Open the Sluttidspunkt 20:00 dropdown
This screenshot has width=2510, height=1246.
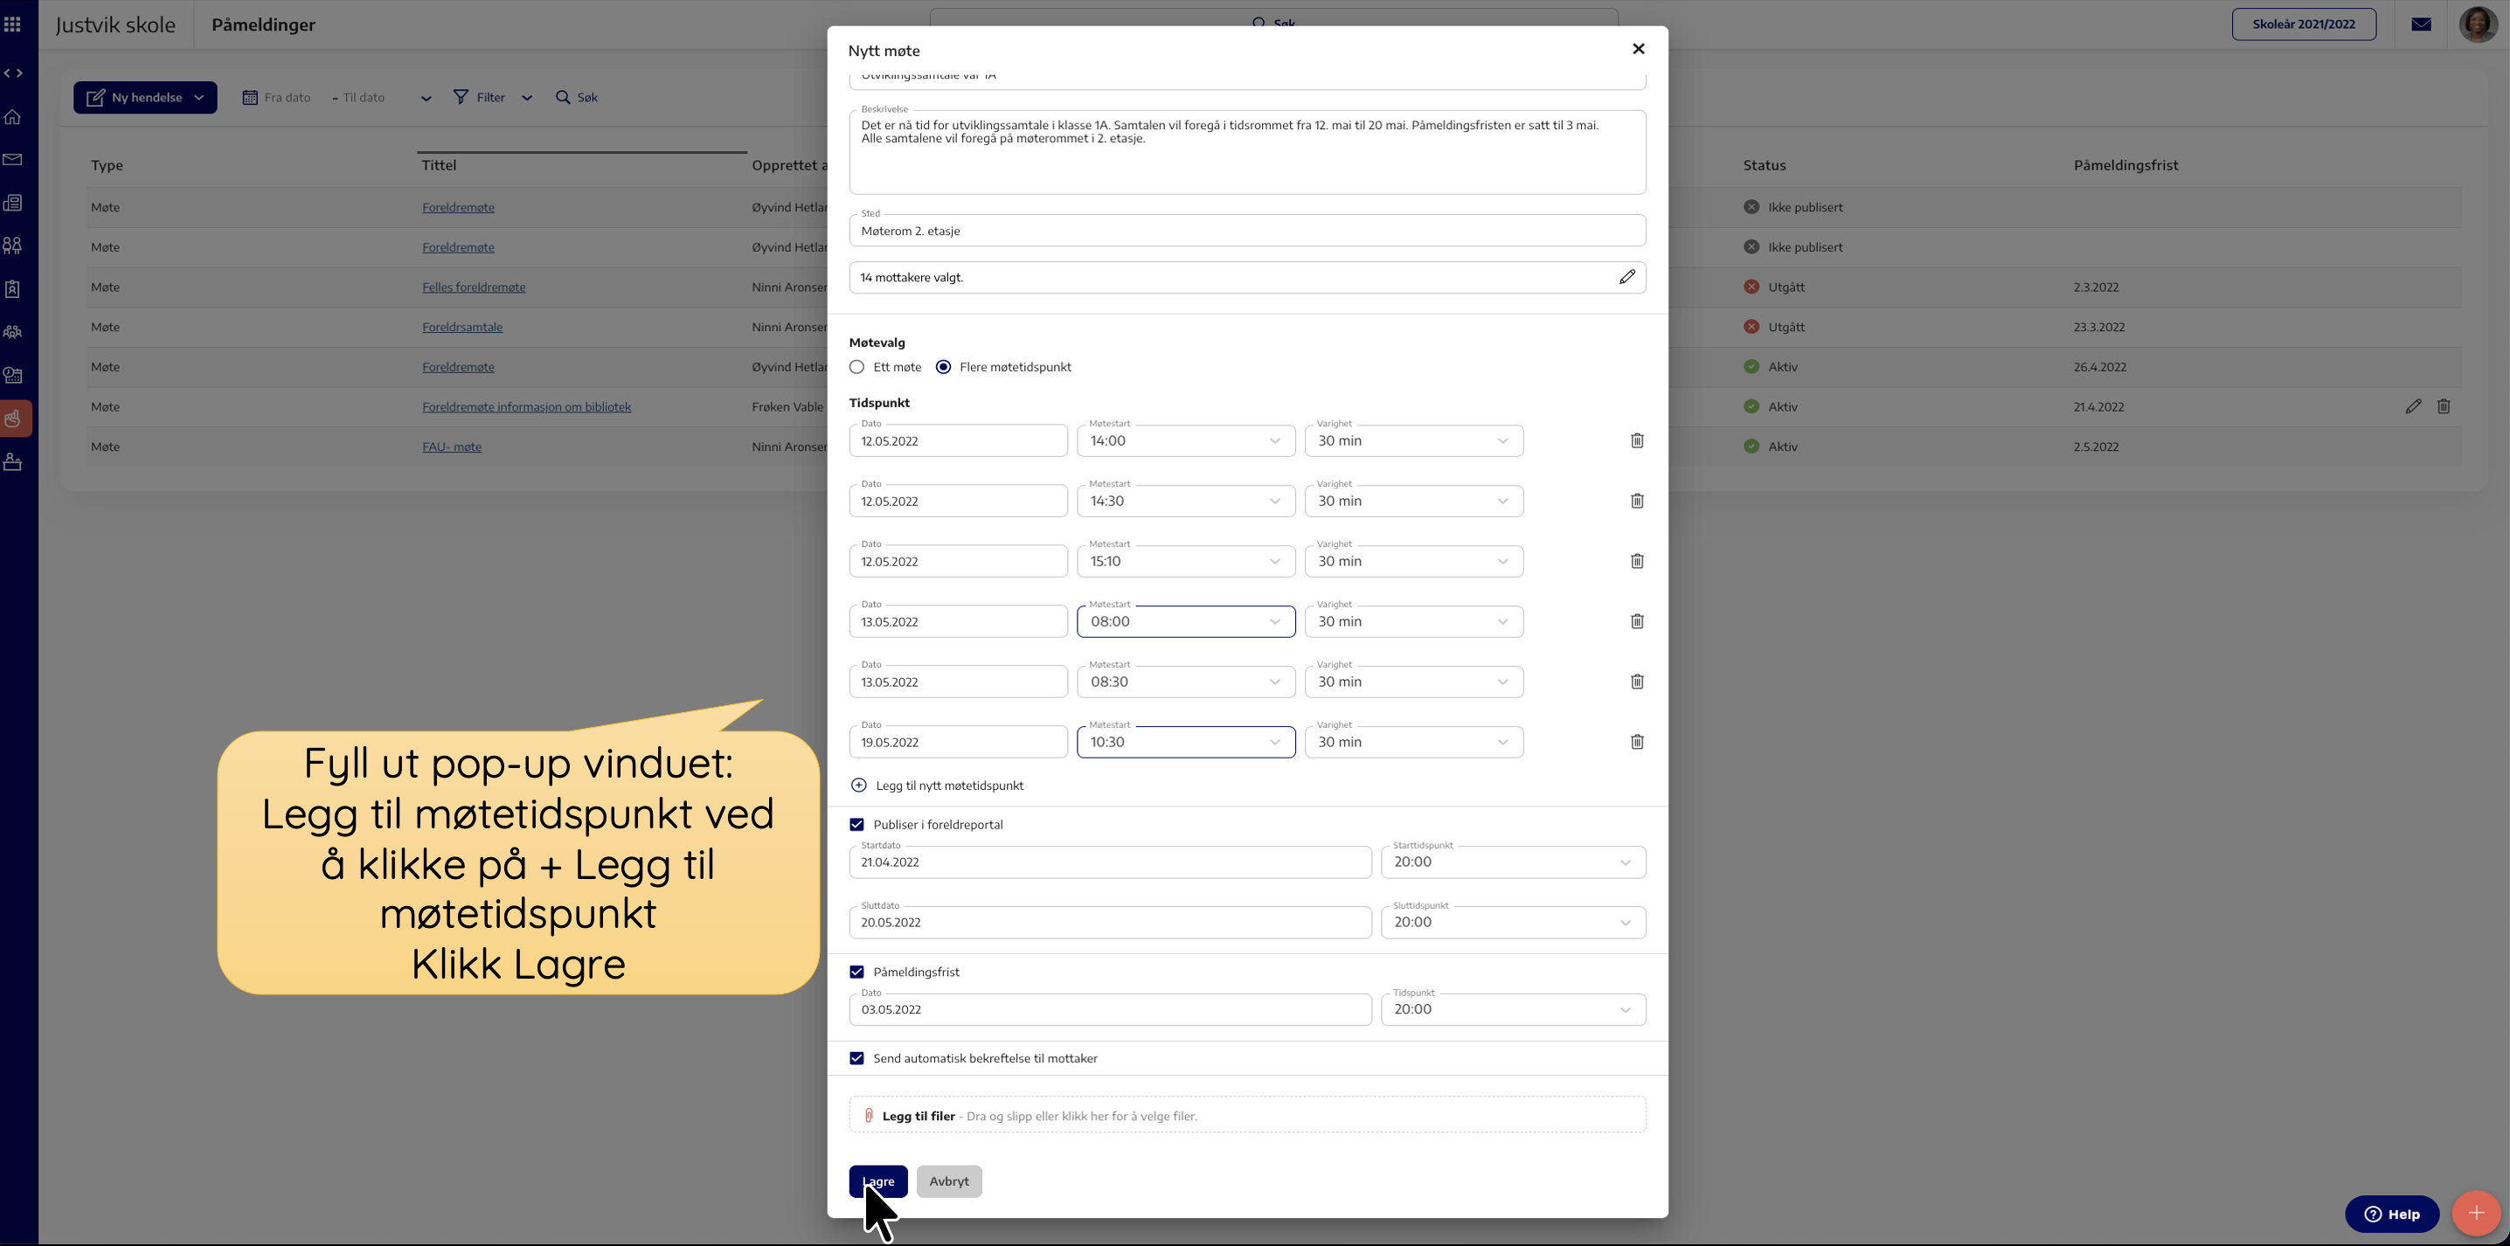1513,923
